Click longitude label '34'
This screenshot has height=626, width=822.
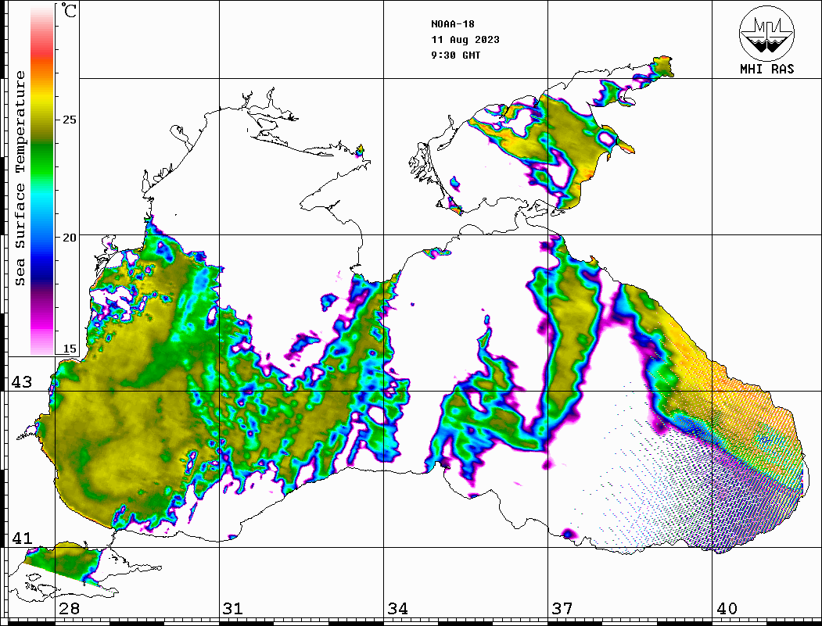click(397, 608)
